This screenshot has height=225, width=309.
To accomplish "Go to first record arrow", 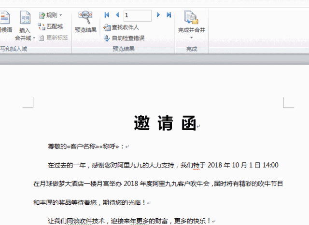I will tap(107, 15).
